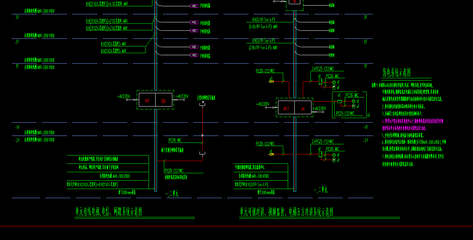Click the title 单元可视对讲、视频监控、电梯五方对讲系统示意图
473x240 pixels.
pos(286,212)
